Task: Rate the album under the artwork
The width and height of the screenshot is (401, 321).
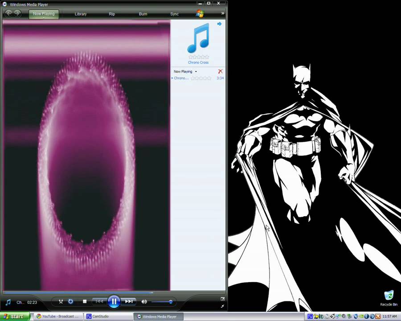Action: (x=199, y=57)
